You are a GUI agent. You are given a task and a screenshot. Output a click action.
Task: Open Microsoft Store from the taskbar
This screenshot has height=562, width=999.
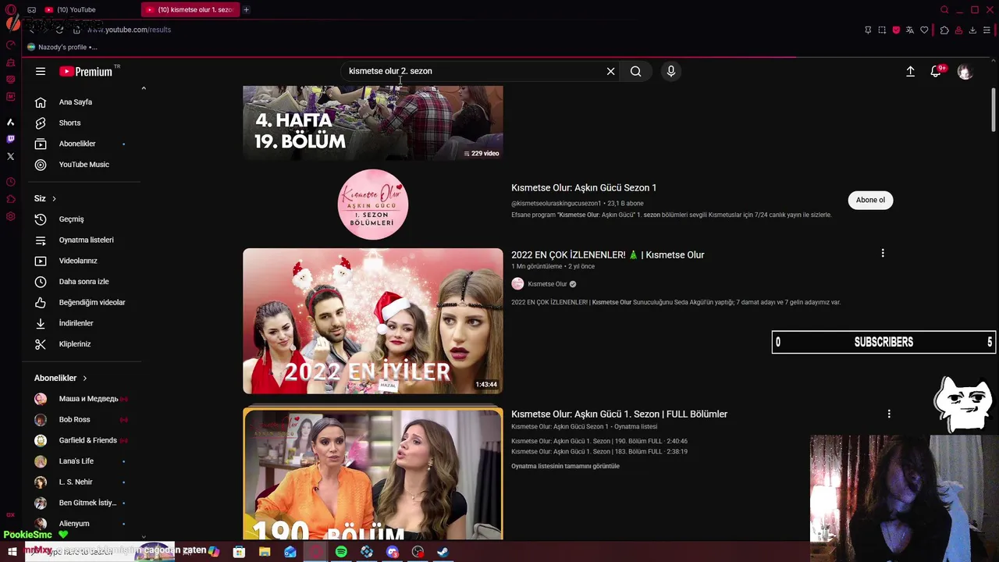point(239,552)
